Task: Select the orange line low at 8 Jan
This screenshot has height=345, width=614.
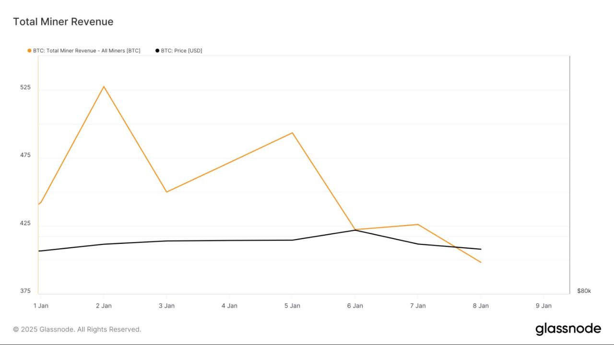Action: coord(481,262)
